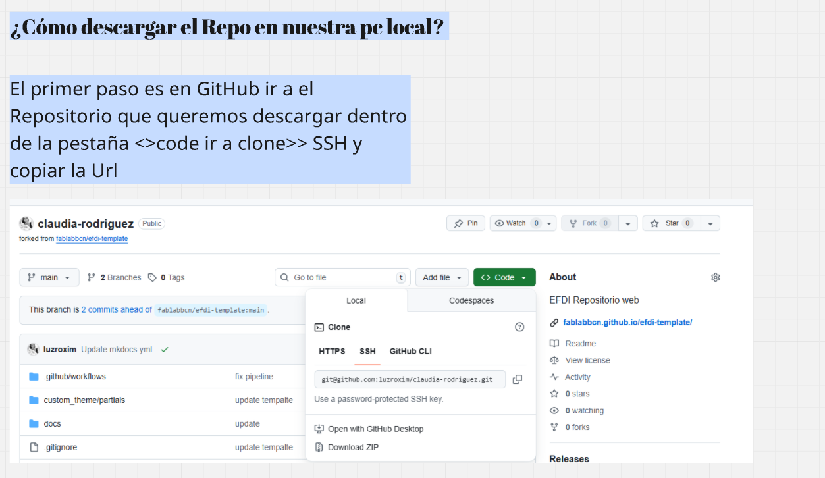Open the fablabbcn/efdi-template fork source link
The height and width of the screenshot is (478, 825).
[x=92, y=238]
